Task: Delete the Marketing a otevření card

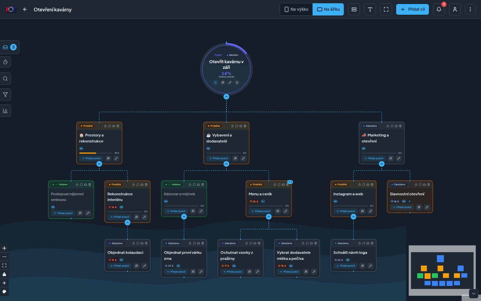Action: (400, 126)
